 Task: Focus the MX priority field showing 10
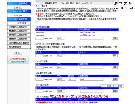pyautogui.click(x=72, y=79)
